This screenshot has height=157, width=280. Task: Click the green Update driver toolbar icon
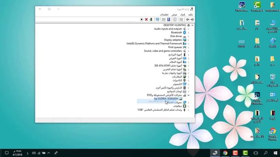click(x=151, y=19)
